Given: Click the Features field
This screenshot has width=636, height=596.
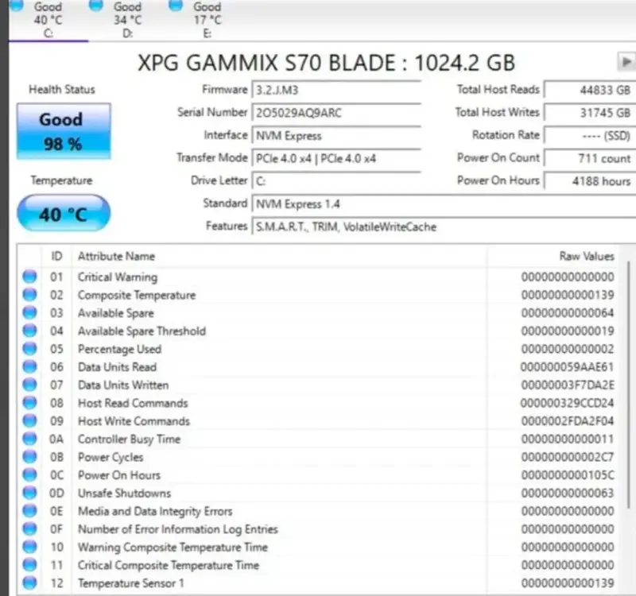Looking at the screenshot, I should click(444, 226).
